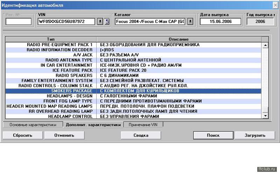The height and width of the screenshot is (175, 280).
Task: Click the Дата выпуска field
Action: [220, 22]
